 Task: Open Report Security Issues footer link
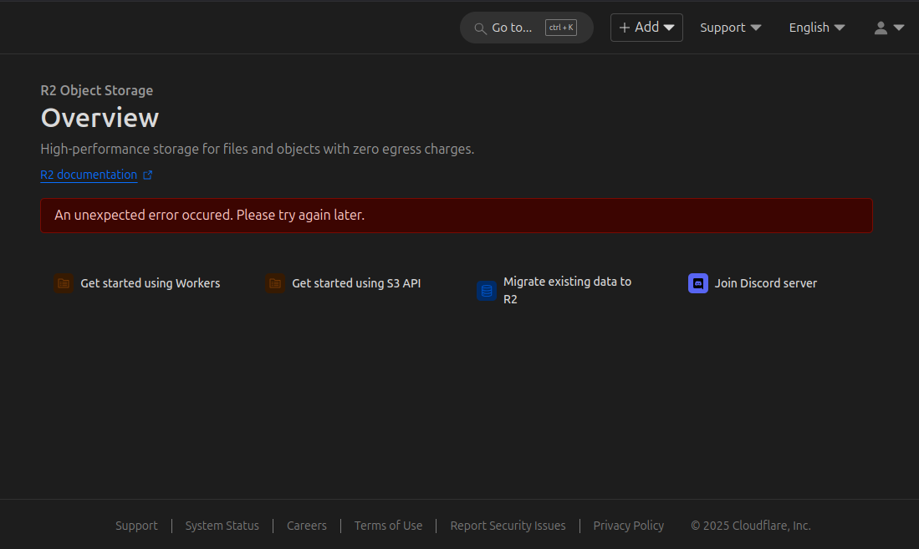pyautogui.click(x=508, y=526)
